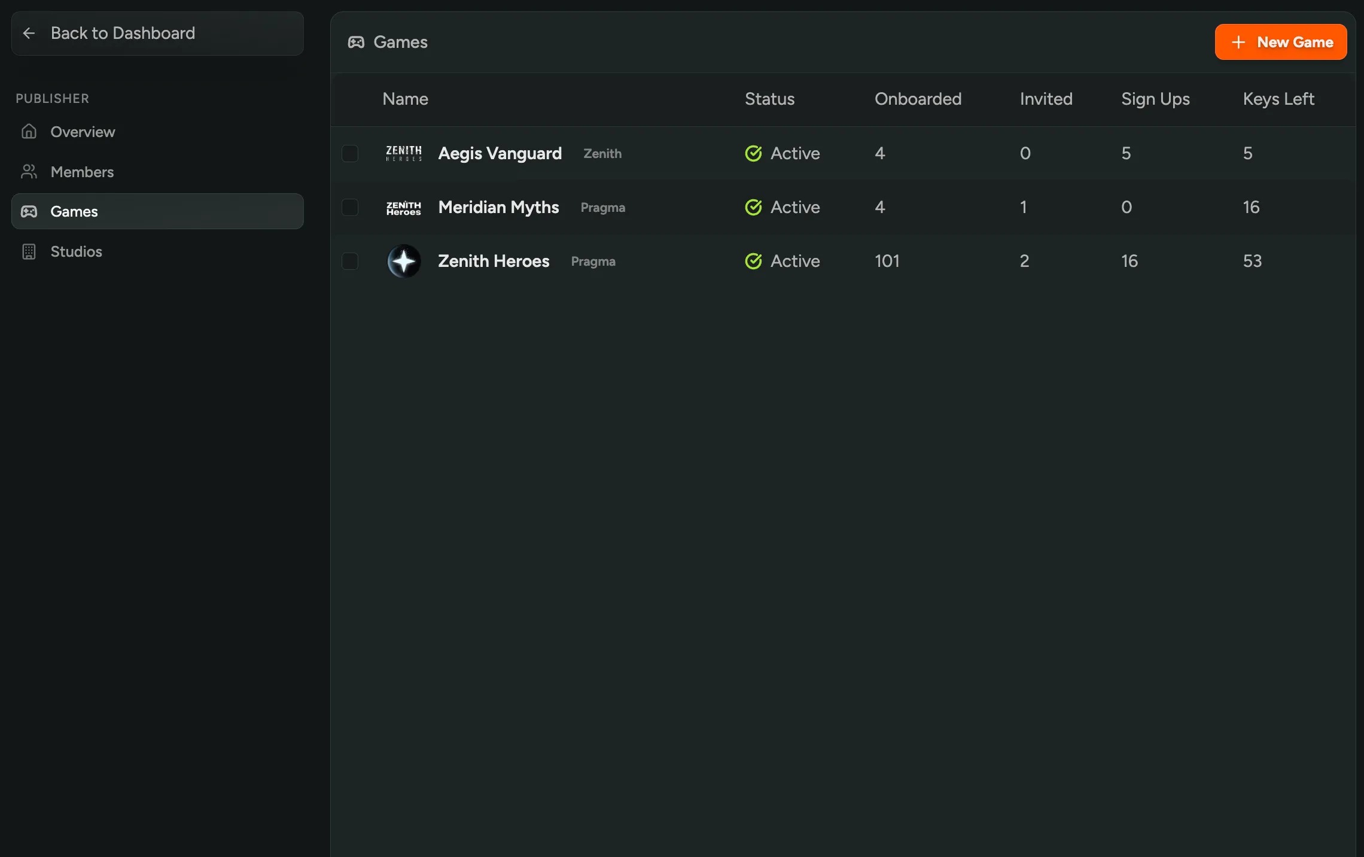Go to the Studios page
This screenshot has width=1364, height=857.
tap(76, 251)
